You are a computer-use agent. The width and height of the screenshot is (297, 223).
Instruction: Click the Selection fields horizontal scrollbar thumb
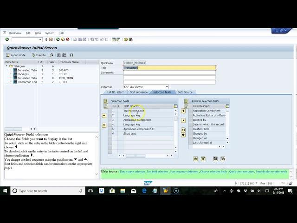pyautogui.click(x=136, y=156)
